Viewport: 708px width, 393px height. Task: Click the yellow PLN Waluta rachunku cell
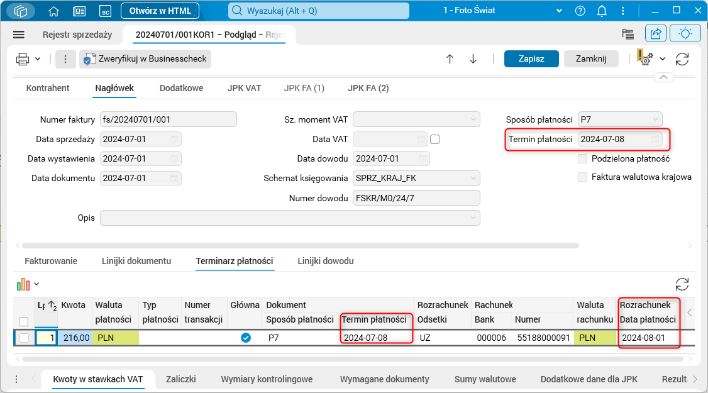tap(595, 338)
